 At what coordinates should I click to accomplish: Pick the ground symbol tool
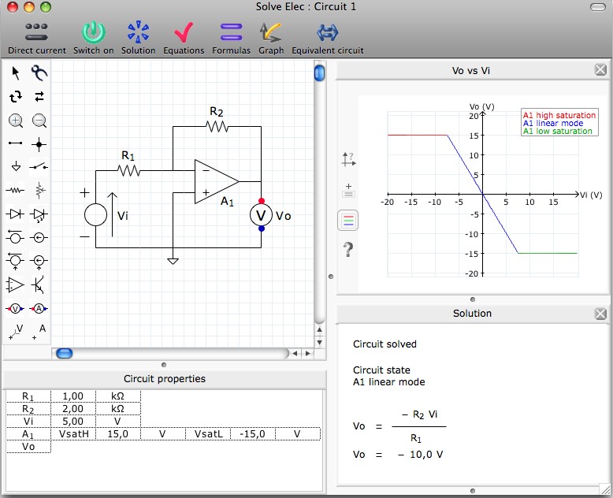click(16, 167)
